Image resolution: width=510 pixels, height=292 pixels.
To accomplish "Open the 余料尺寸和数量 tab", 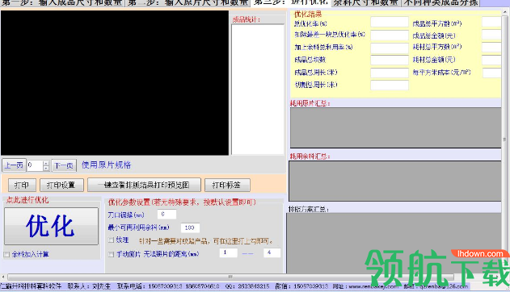I will [366, 3].
